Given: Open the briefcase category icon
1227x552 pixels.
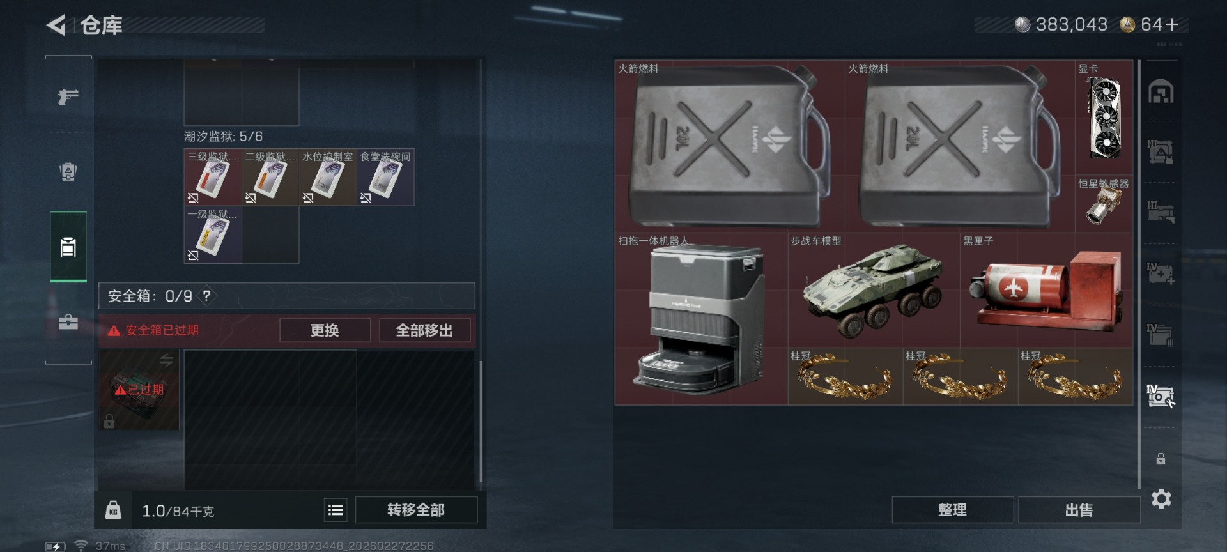Looking at the screenshot, I should (x=68, y=321).
